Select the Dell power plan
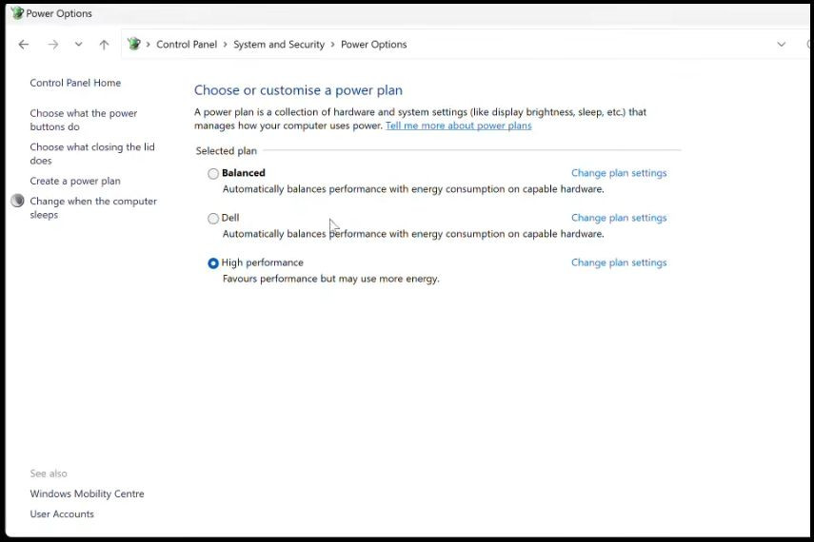The image size is (814, 542). pos(213,219)
